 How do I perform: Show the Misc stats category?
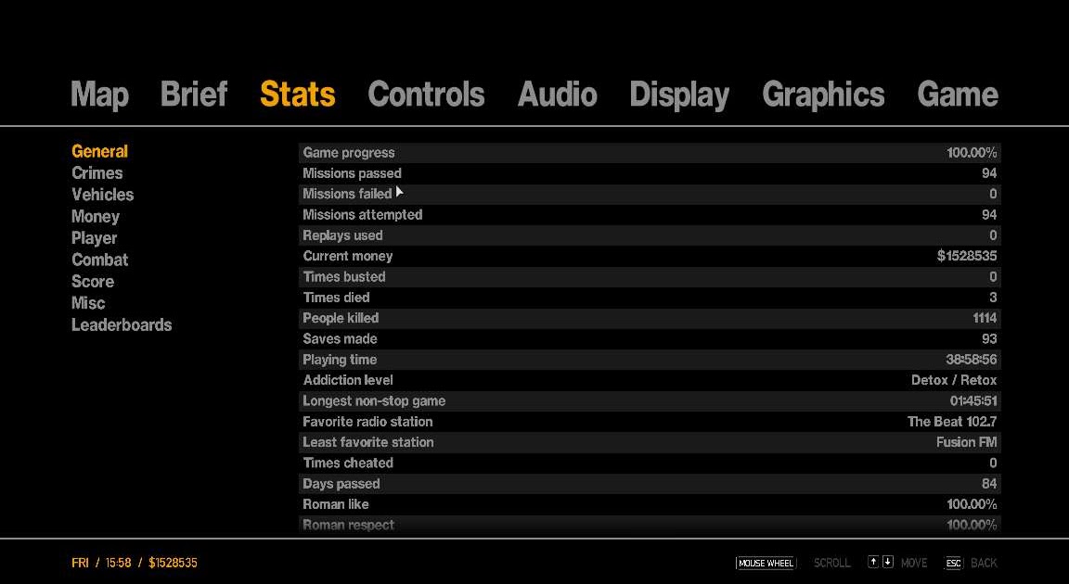click(88, 303)
